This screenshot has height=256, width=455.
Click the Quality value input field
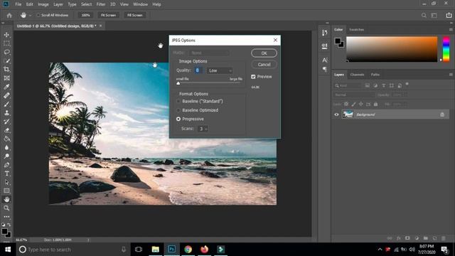pos(198,70)
